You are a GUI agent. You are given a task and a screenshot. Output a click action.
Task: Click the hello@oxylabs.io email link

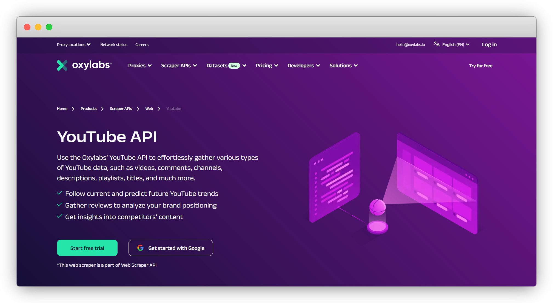coord(411,45)
